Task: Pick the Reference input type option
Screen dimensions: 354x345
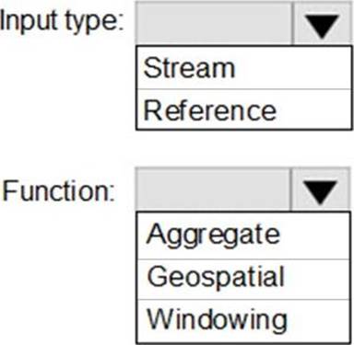Action: tap(243, 109)
